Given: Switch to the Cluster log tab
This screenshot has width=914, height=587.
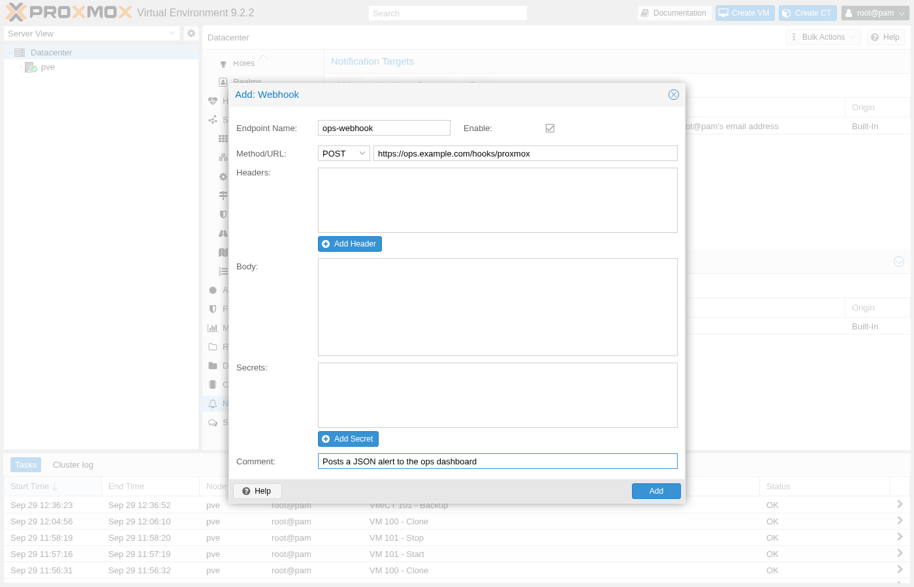Looking at the screenshot, I should [73, 464].
